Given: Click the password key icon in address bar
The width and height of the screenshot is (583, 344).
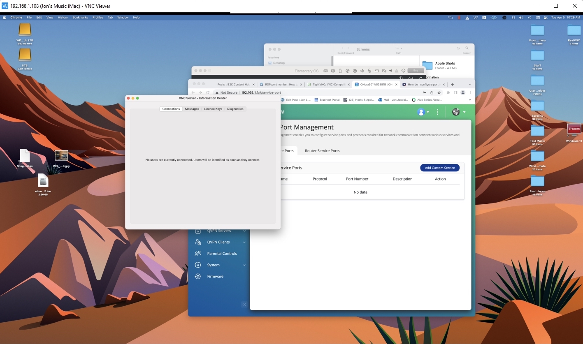Looking at the screenshot, I should tap(425, 92).
